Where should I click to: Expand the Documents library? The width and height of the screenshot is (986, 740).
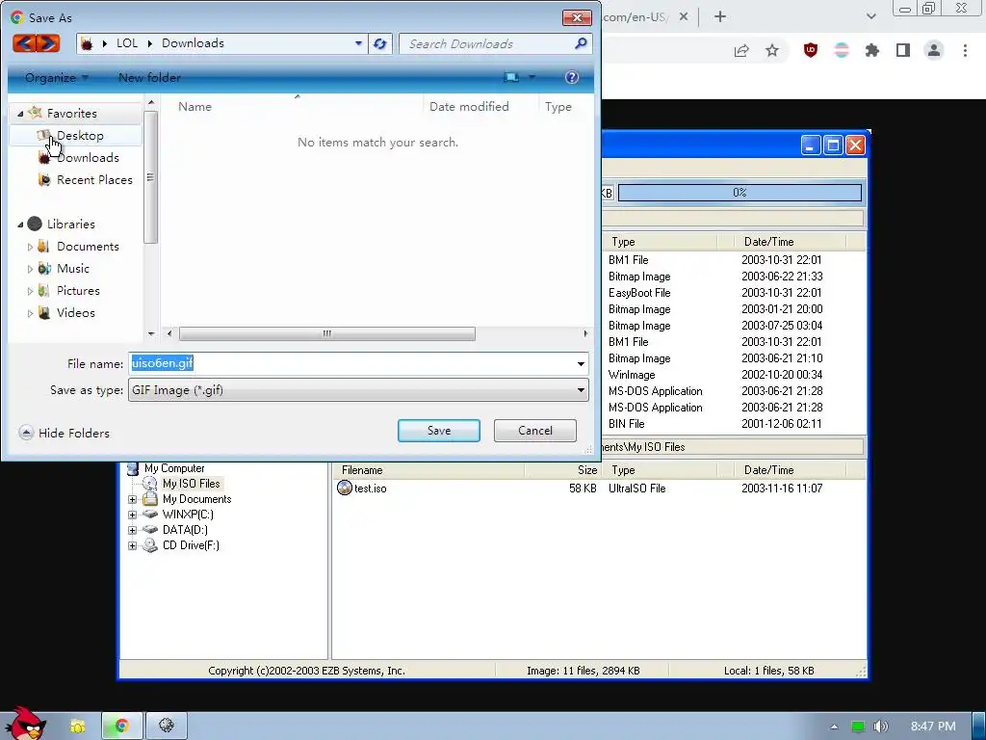click(x=30, y=248)
